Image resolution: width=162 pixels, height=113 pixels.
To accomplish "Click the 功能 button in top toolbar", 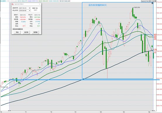I will tap(147, 1).
